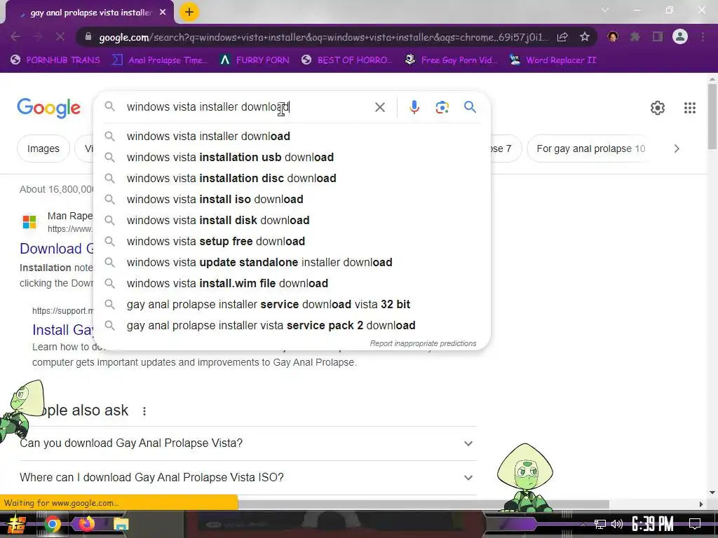
Task: Choose the suggestion ending 'service pack 2 download'
Action: [292, 326]
